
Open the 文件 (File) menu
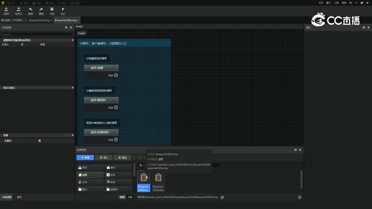[321, 3]
